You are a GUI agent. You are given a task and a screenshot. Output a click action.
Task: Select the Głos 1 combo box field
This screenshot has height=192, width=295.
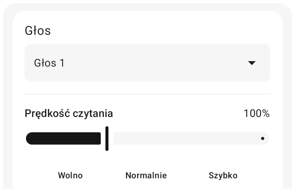coord(147,62)
